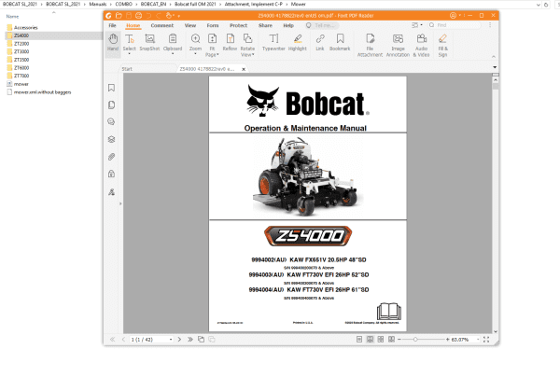The image size is (560, 377).
Task: Switch to facing pages view mode
Action: pyautogui.click(x=381, y=340)
